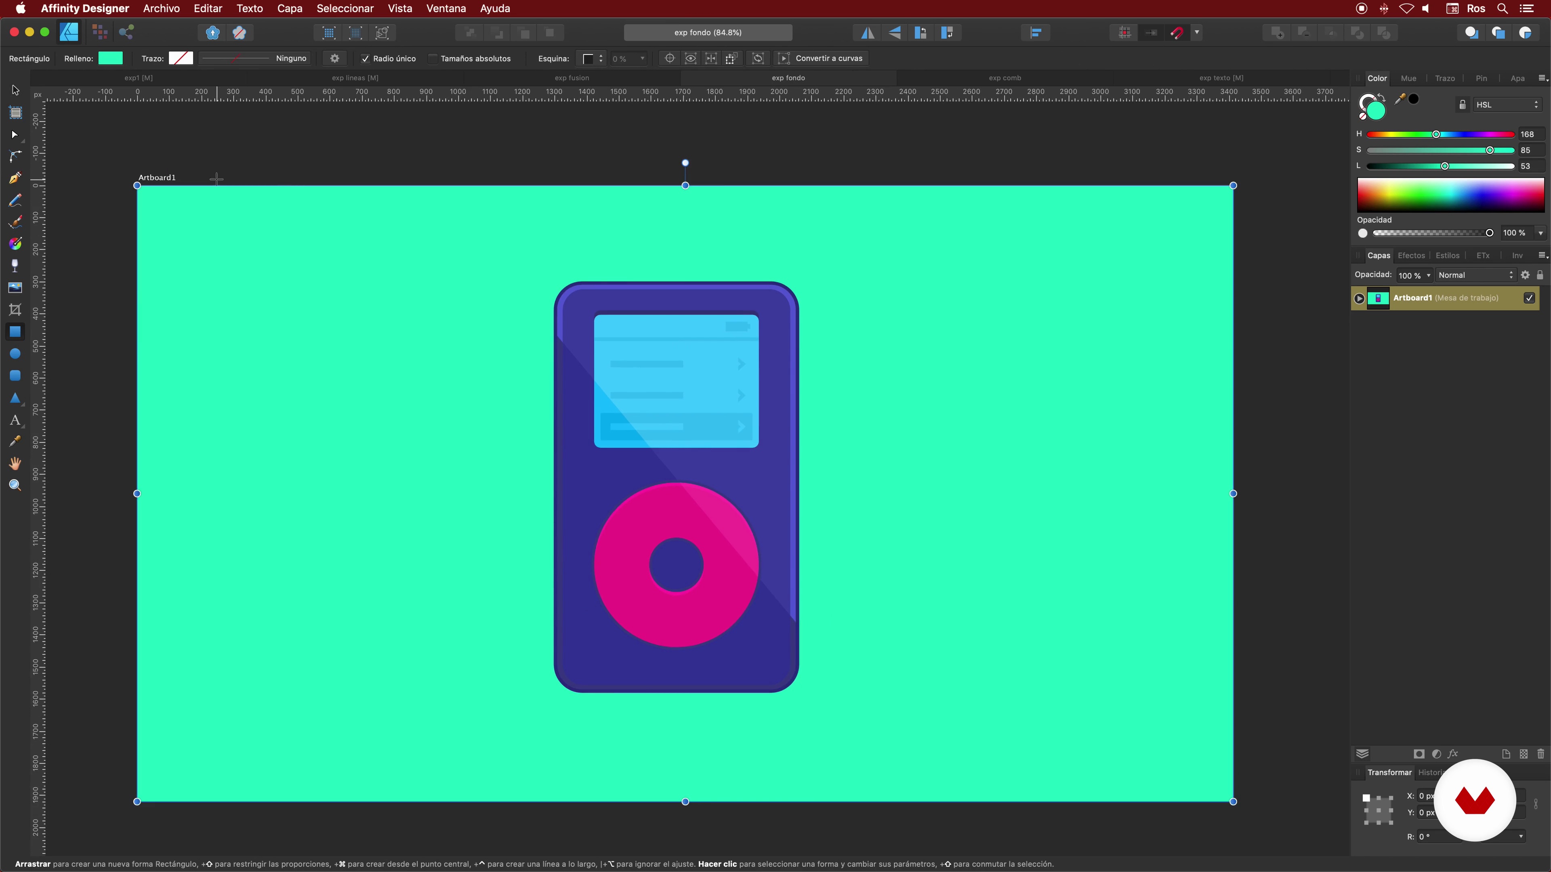Select the Pen tool

pyautogui.click(x=15, y=178)
